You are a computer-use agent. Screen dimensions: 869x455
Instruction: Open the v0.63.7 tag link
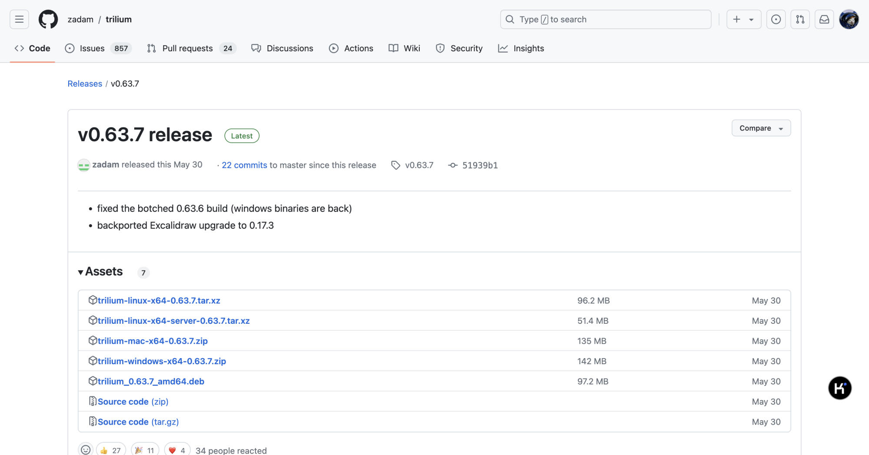click(419, 165)
